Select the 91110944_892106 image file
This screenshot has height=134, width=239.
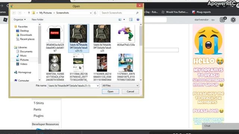coord(78,63)
